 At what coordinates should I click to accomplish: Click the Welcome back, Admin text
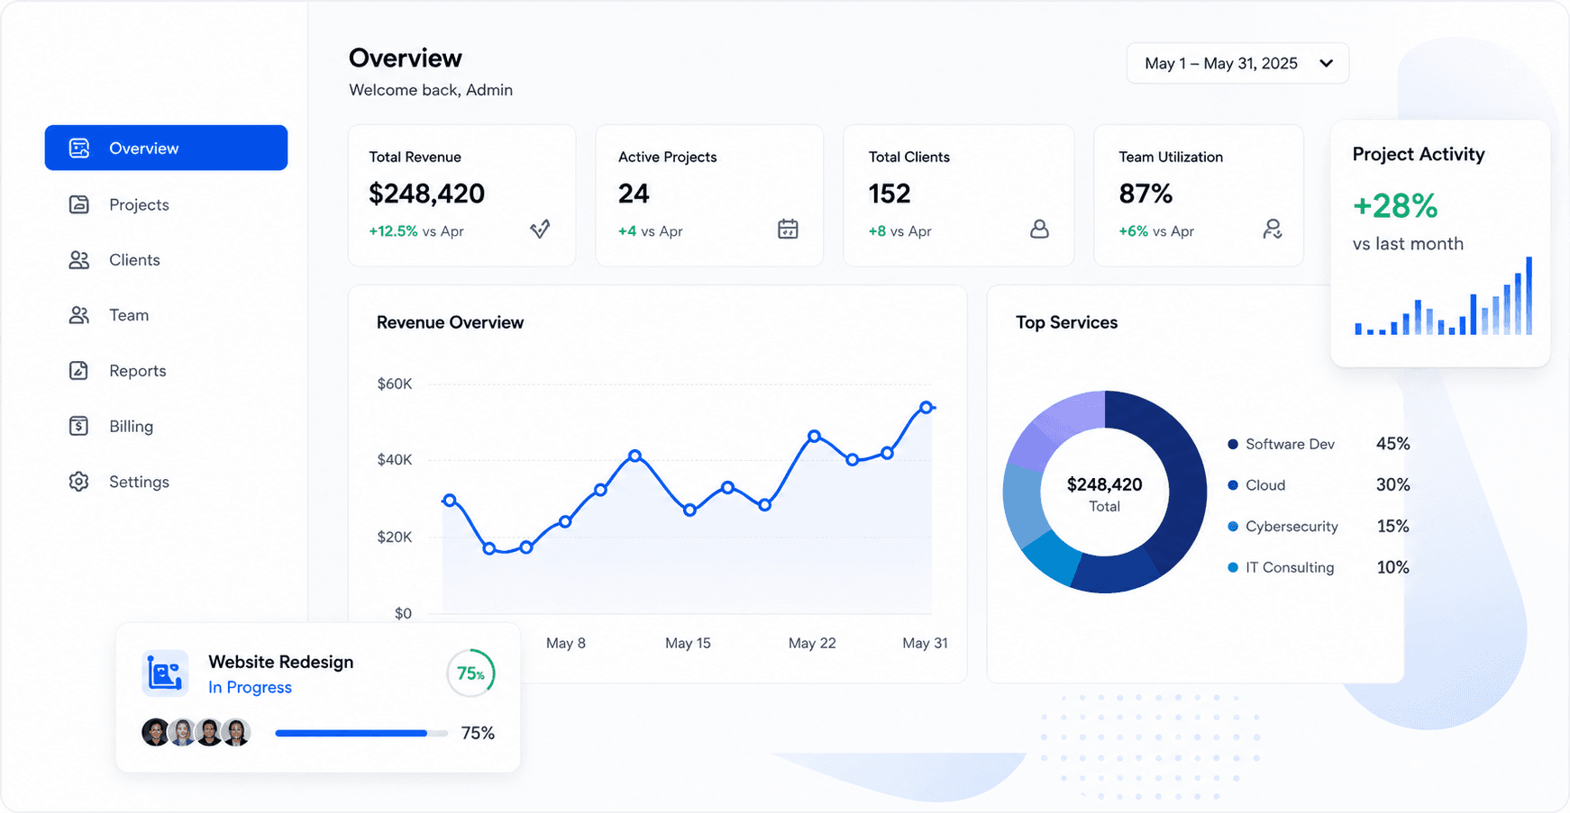(431, 90)
